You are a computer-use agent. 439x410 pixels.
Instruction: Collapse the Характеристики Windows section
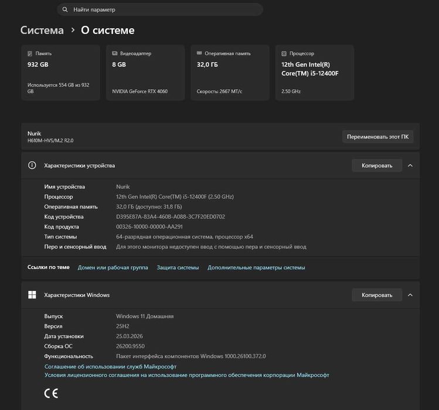click(410, 295)
